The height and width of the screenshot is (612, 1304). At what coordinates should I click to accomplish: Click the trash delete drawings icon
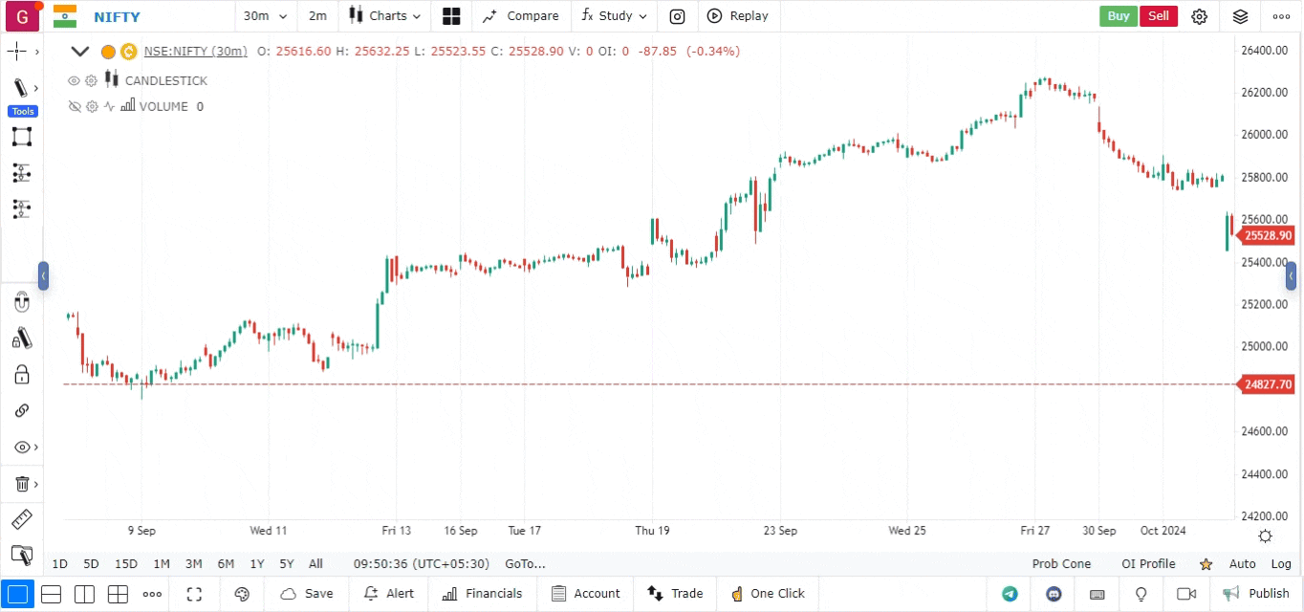(21, 484)
